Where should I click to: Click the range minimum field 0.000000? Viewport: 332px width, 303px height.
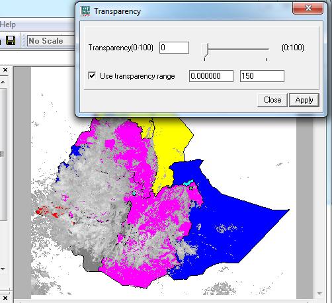pos(211,76)
